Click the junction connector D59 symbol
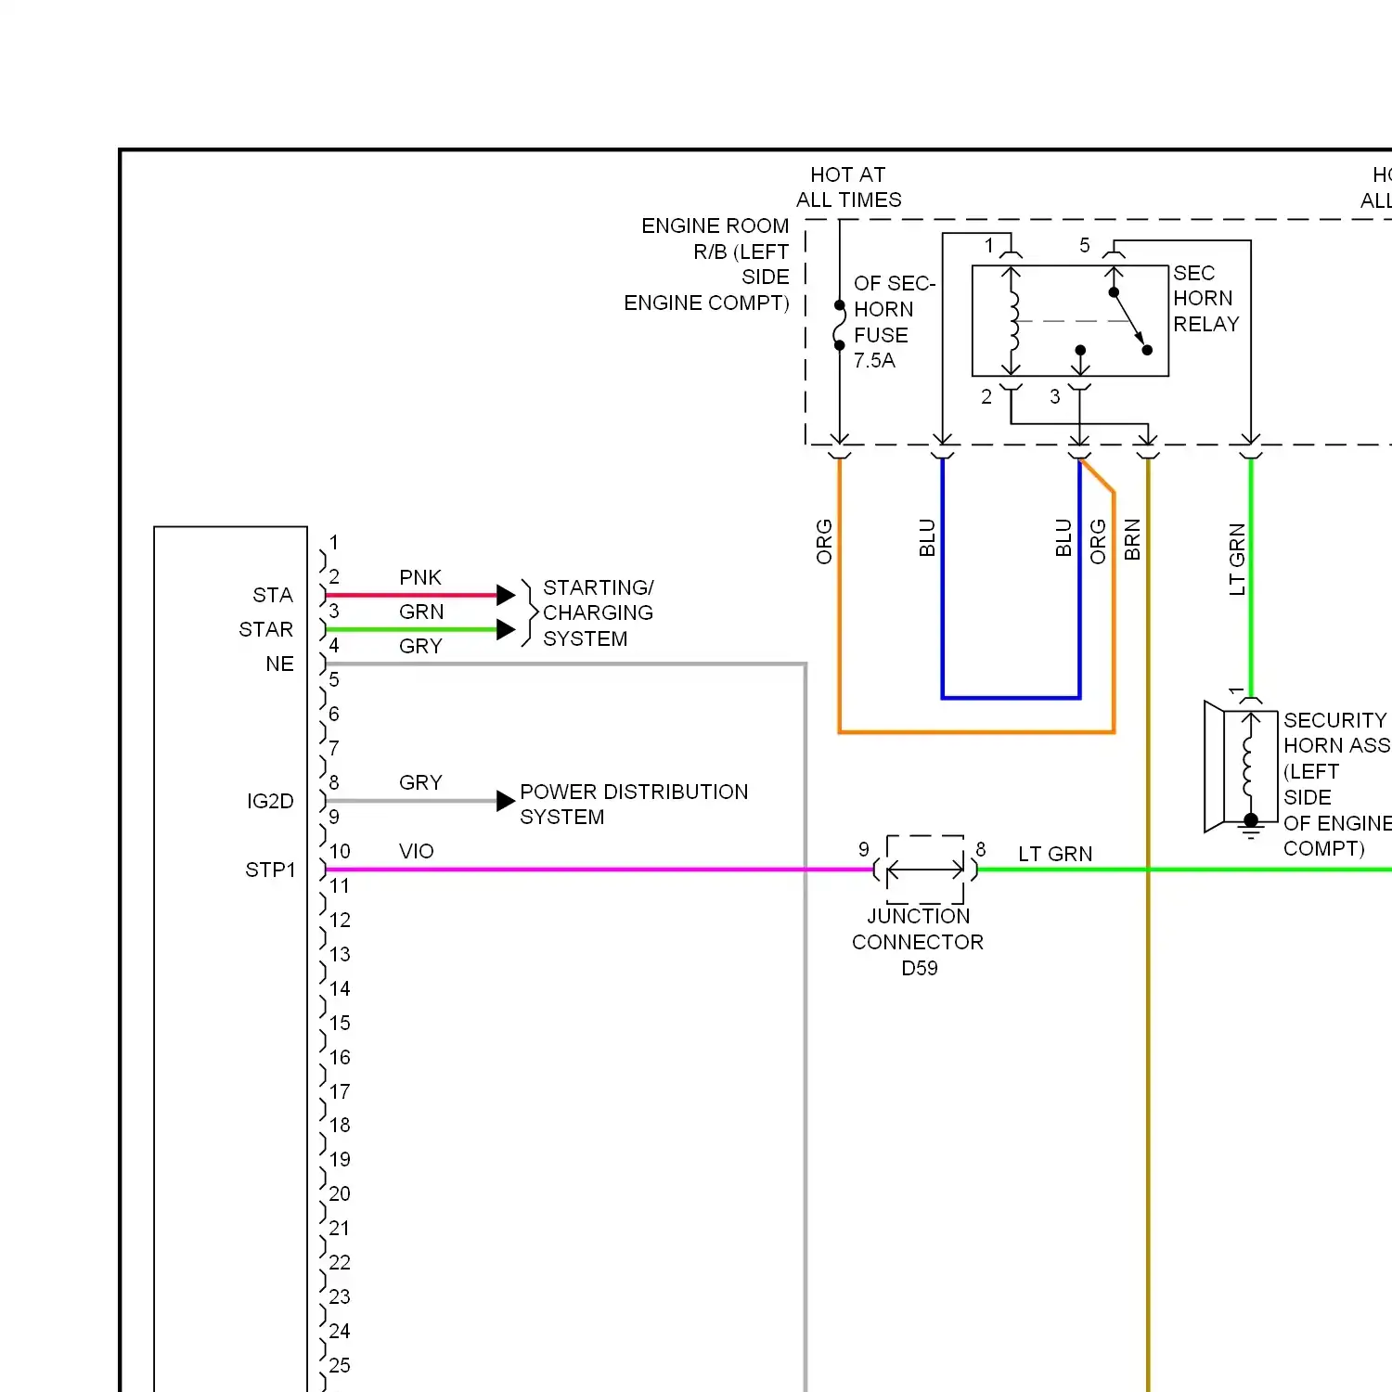This screenshot has width=1392, height=1392. (925, 870)
